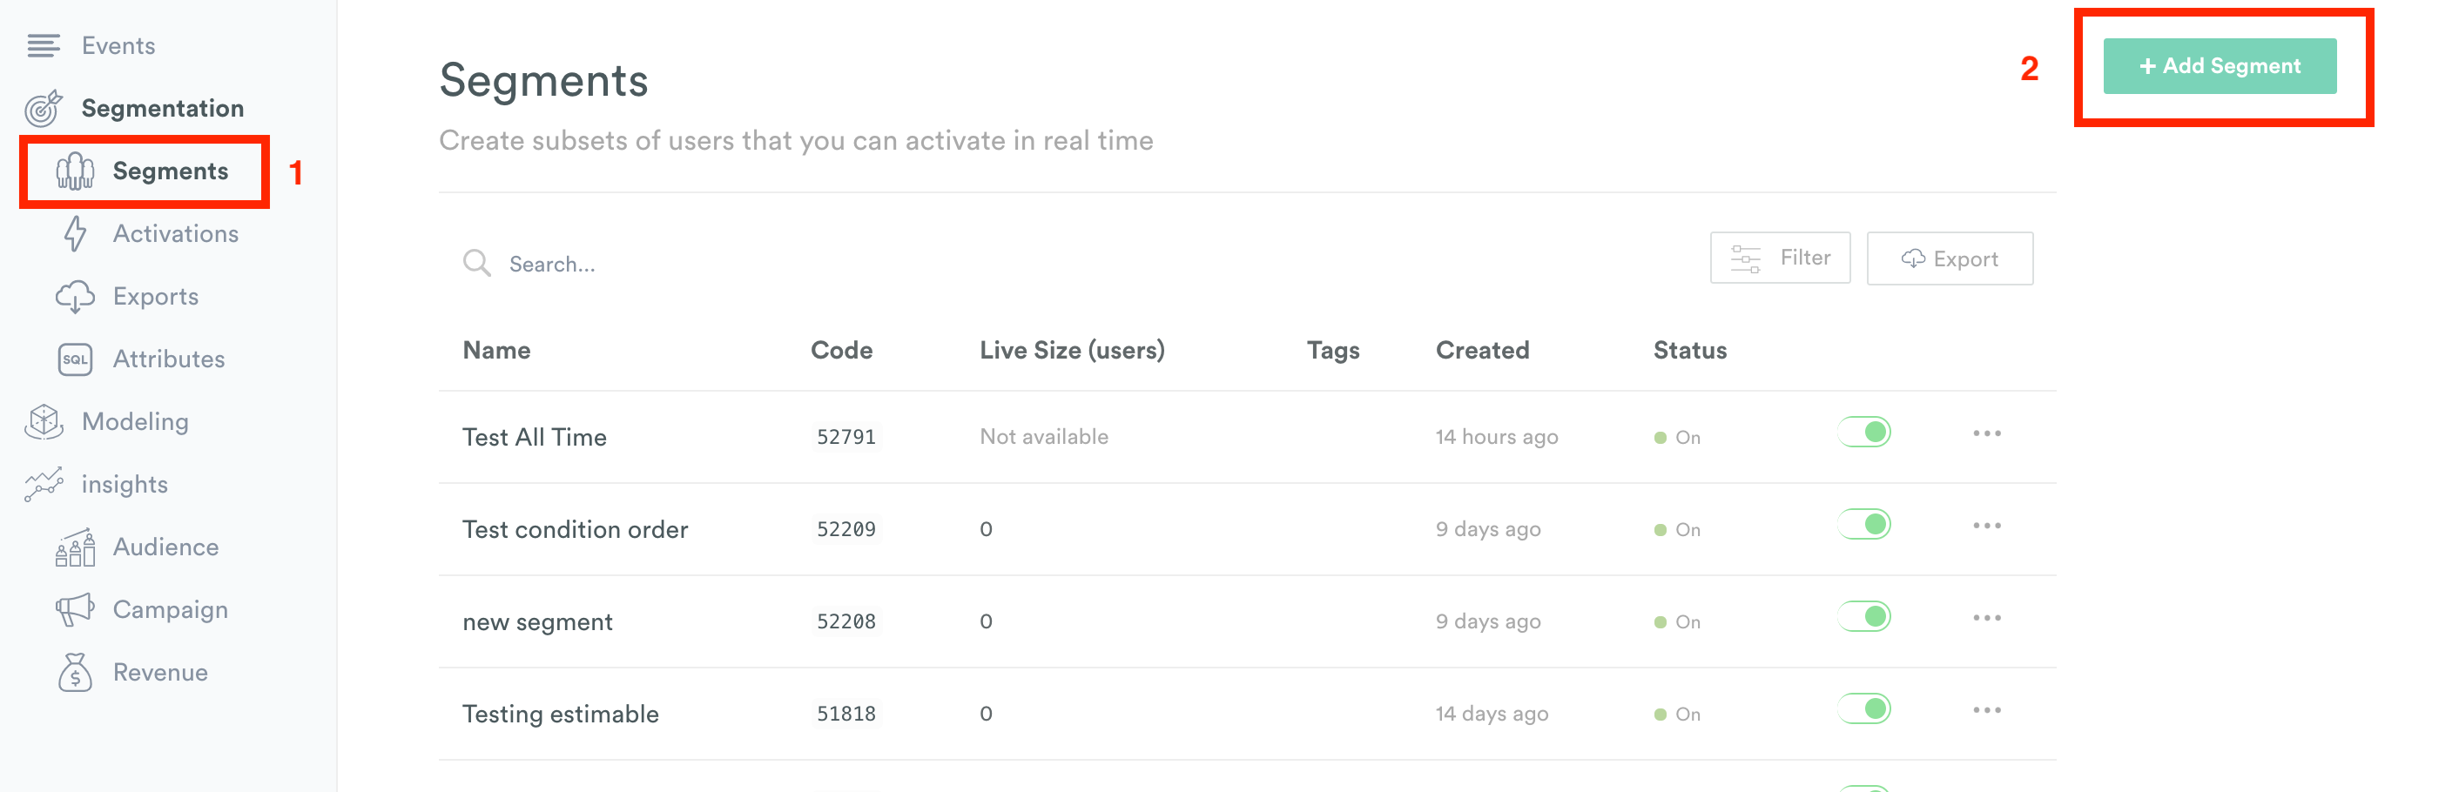The width and height of the screenshot is (2459, 792).
Task: Click the 14 hours ago created time
Action: tap(1496, 438)
